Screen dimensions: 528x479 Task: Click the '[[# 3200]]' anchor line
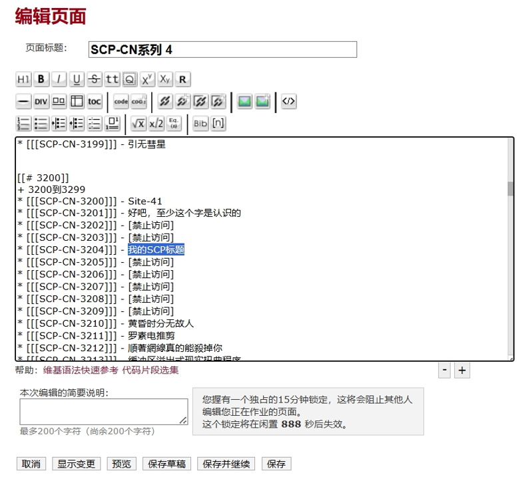43,178
